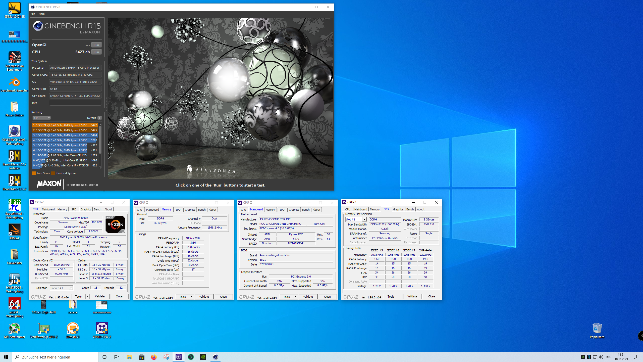Click volume icon in system tray

pos(601,357)
